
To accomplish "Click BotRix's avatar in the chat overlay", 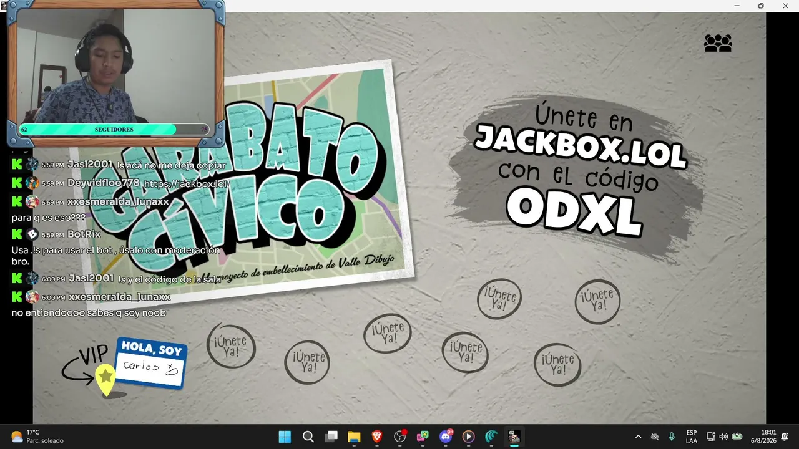I will (32, 234).
